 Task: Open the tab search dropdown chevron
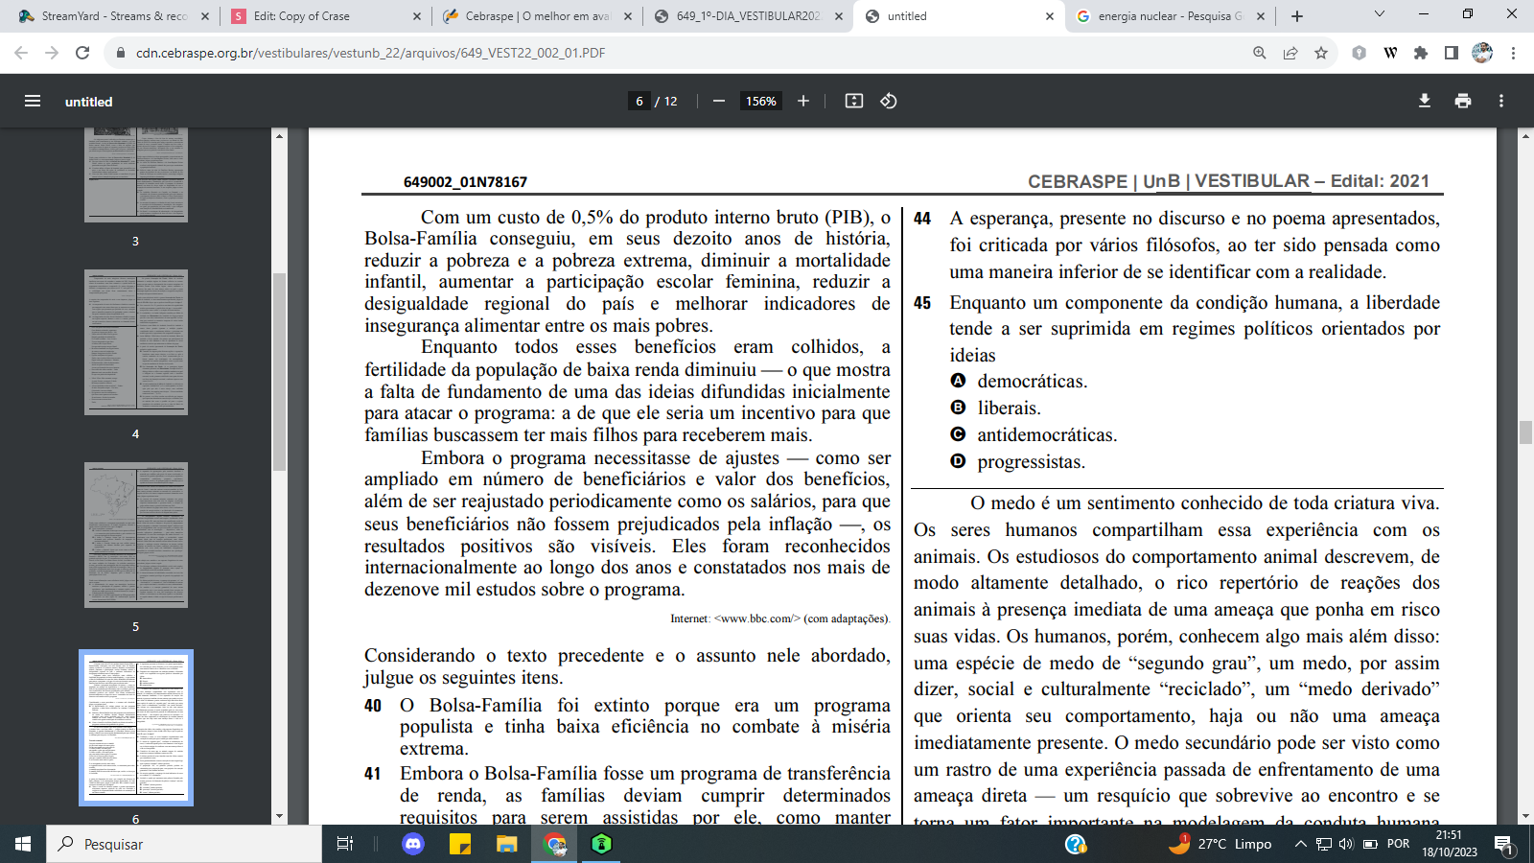(1380, 14)
